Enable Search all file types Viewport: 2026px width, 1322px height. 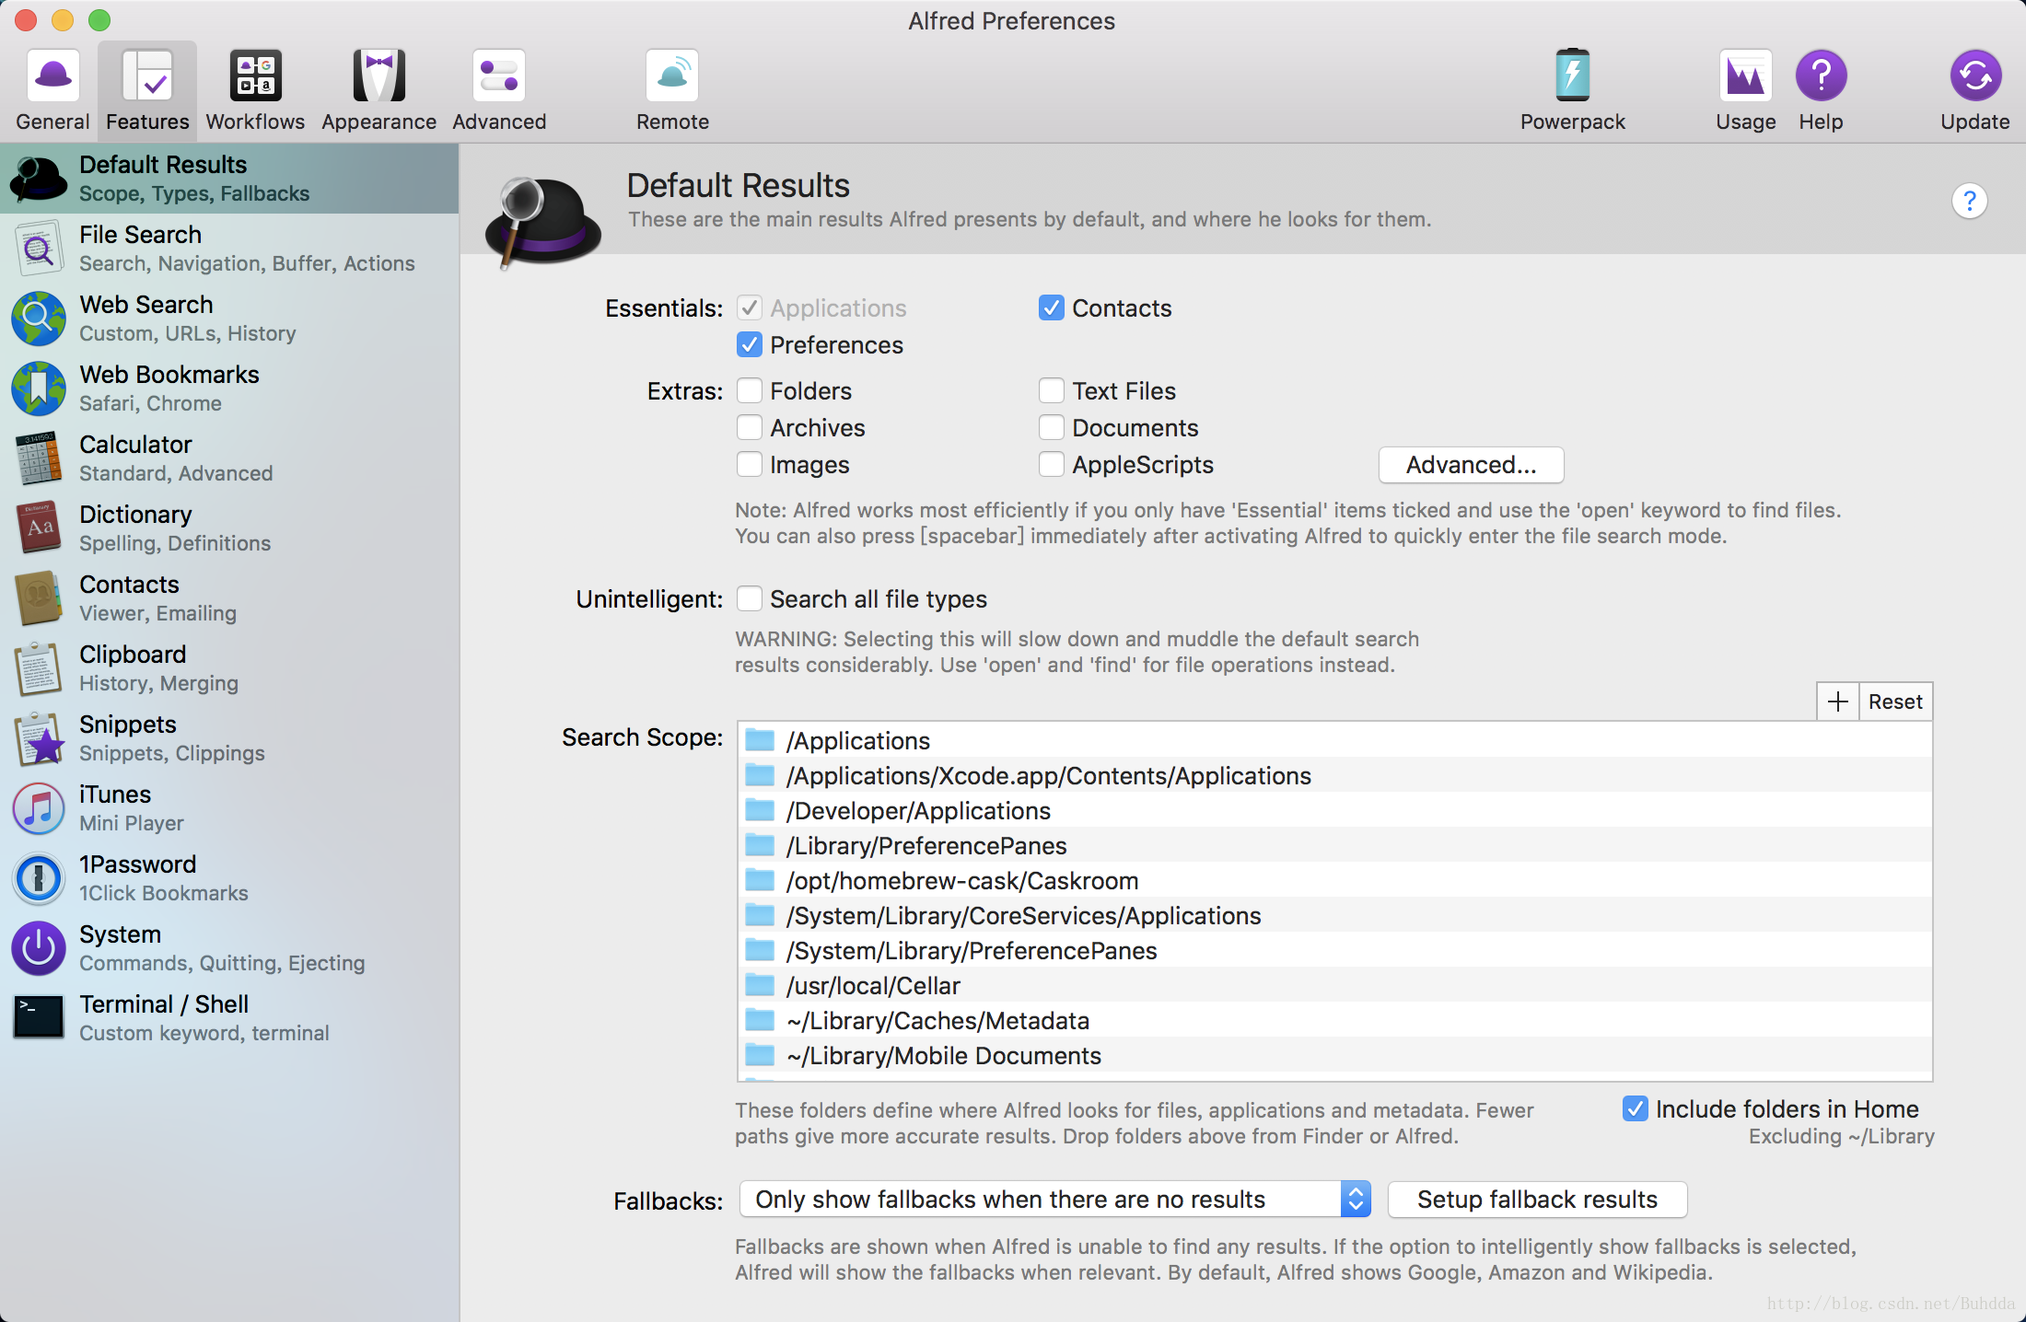point(750,599)
